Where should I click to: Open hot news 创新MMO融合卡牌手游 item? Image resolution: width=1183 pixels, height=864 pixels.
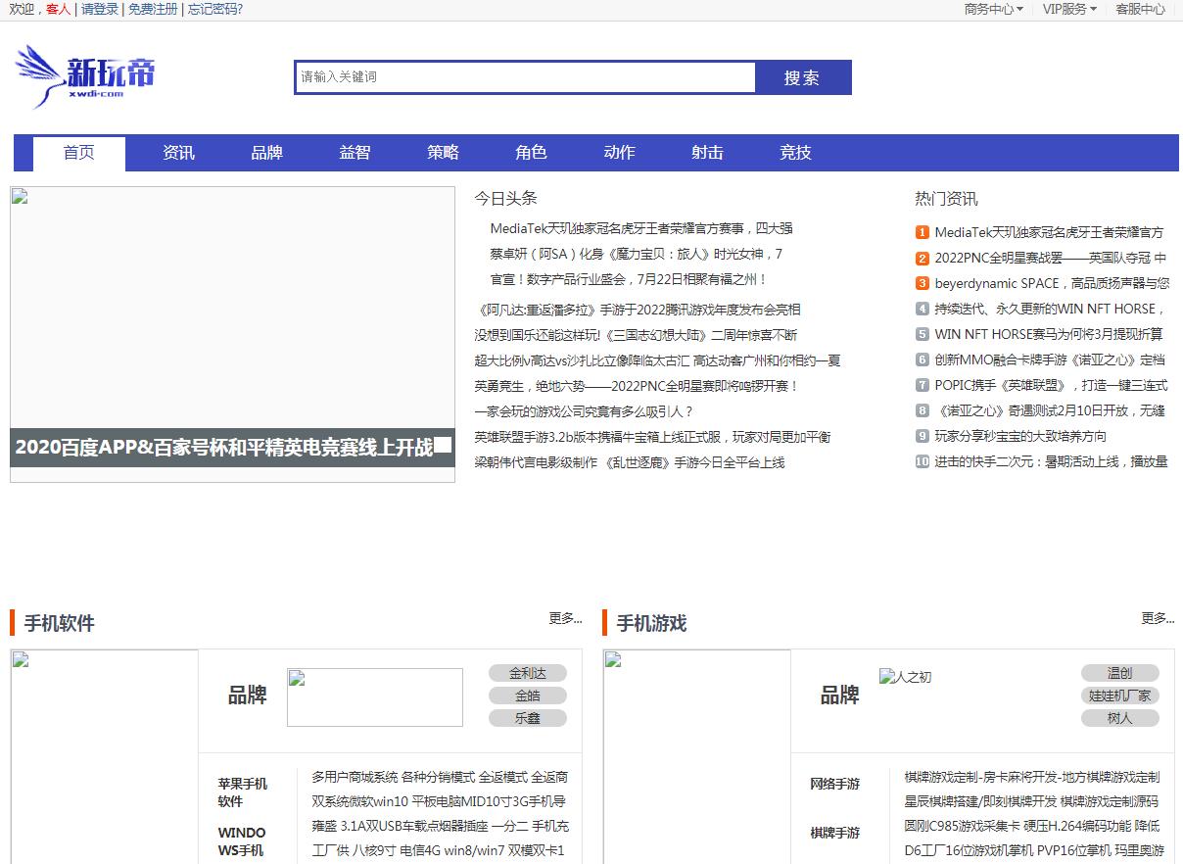pos(1050,360)
